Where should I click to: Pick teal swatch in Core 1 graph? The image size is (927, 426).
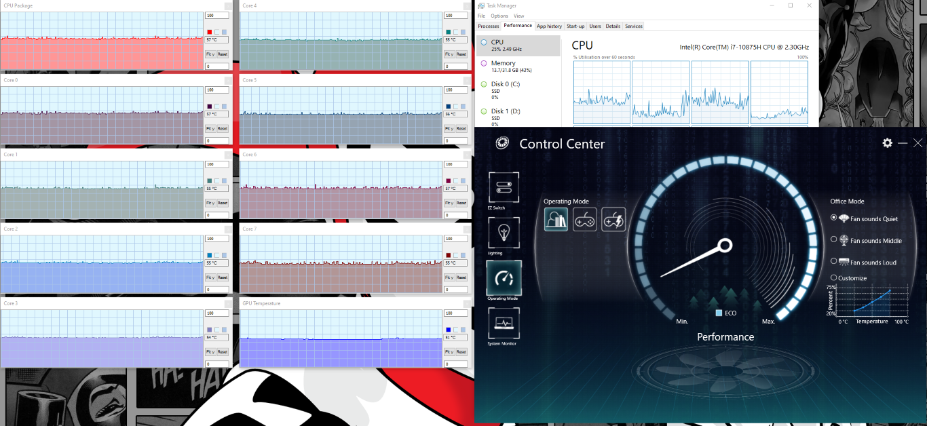(x=210, y=180)
